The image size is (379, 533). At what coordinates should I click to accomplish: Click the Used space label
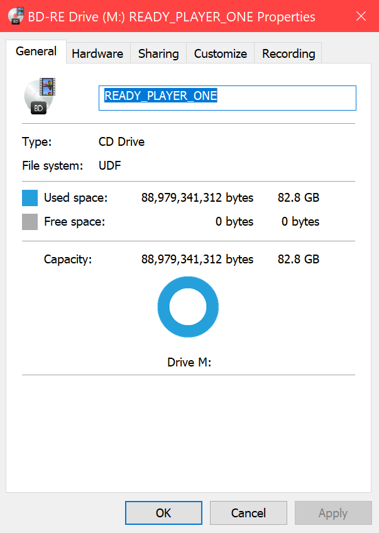(76, 198)
